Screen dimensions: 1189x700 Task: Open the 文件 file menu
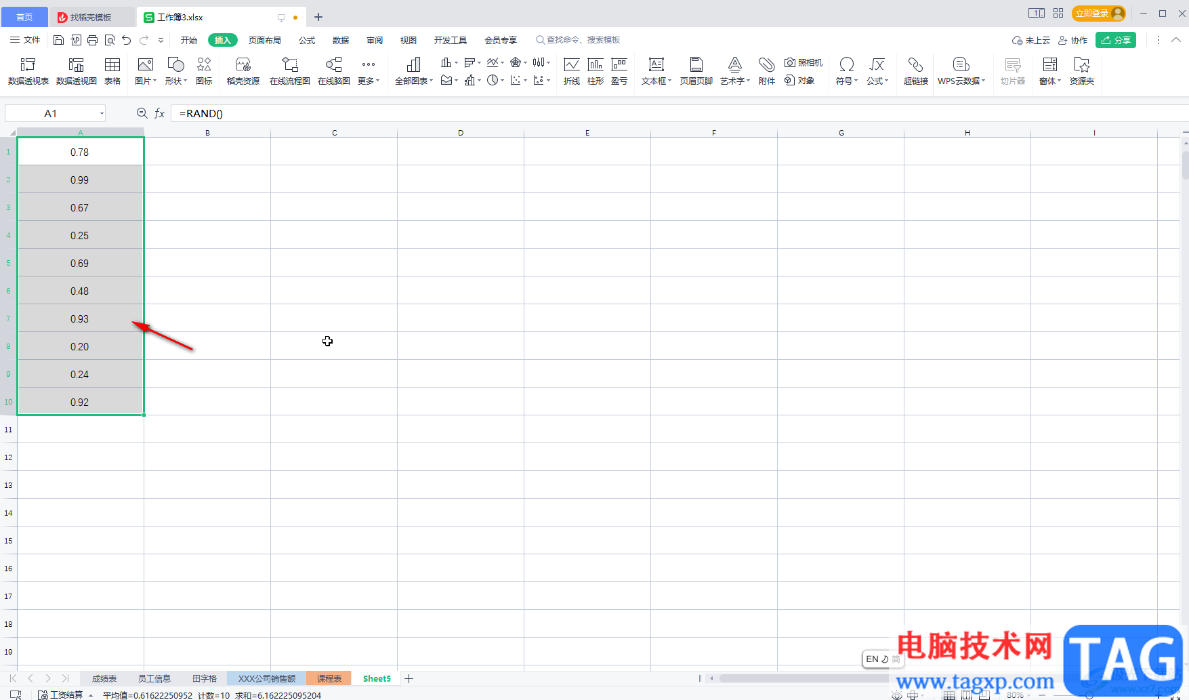(25, 40)
